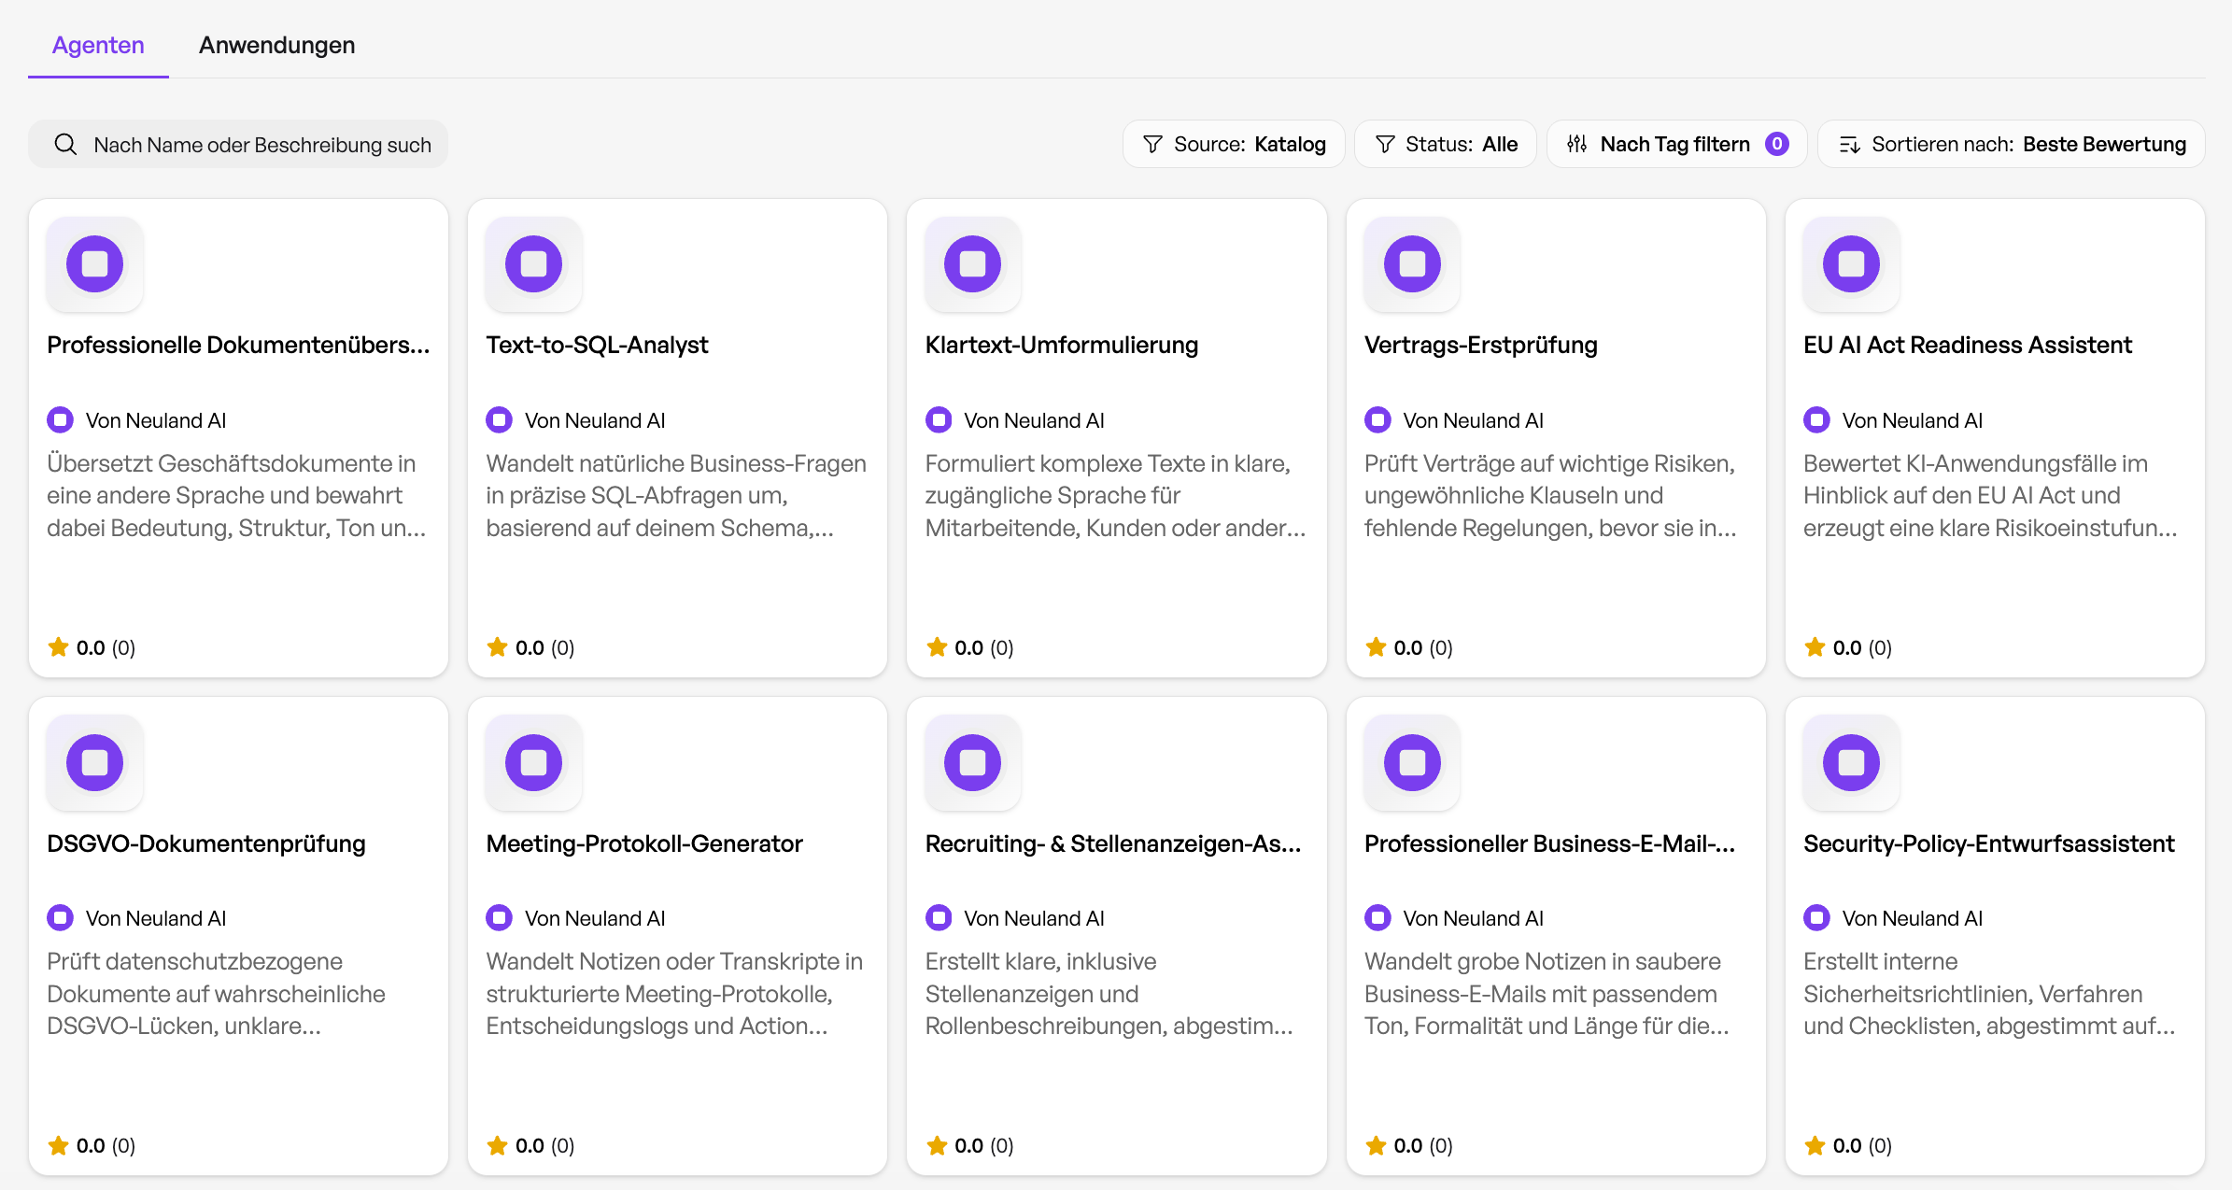Click the Professionelle Dokumentenübers... agent icon

pos(95,264)
